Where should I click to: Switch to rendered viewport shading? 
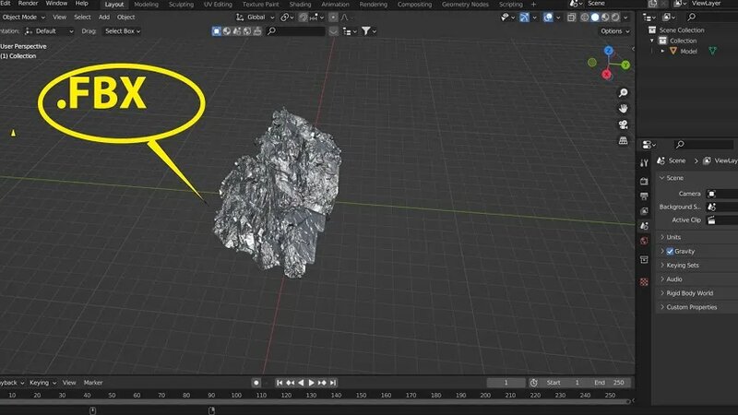pyautogui.click(x=615, y=18)
